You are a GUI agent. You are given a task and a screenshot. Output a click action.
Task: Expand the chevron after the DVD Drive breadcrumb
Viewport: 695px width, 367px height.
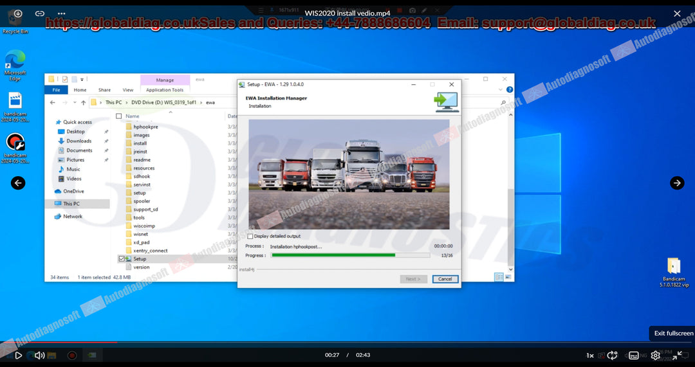[x=201, y=102]
